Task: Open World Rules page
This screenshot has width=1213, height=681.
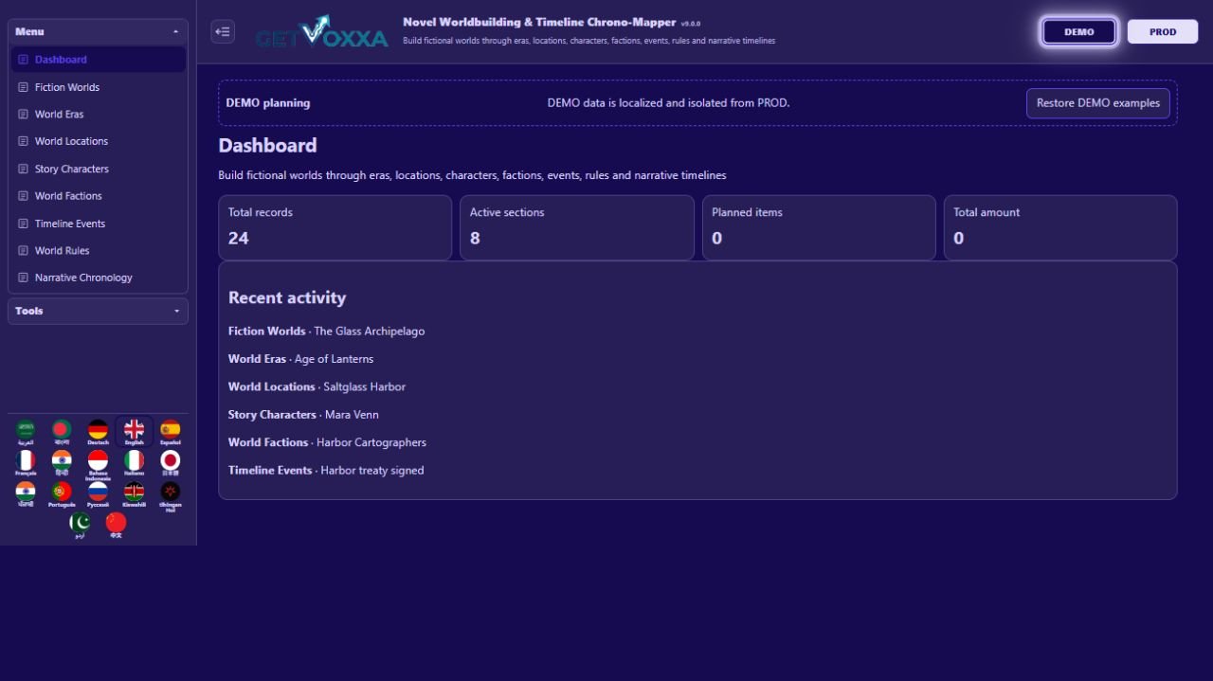Action: tap(98, 251)
